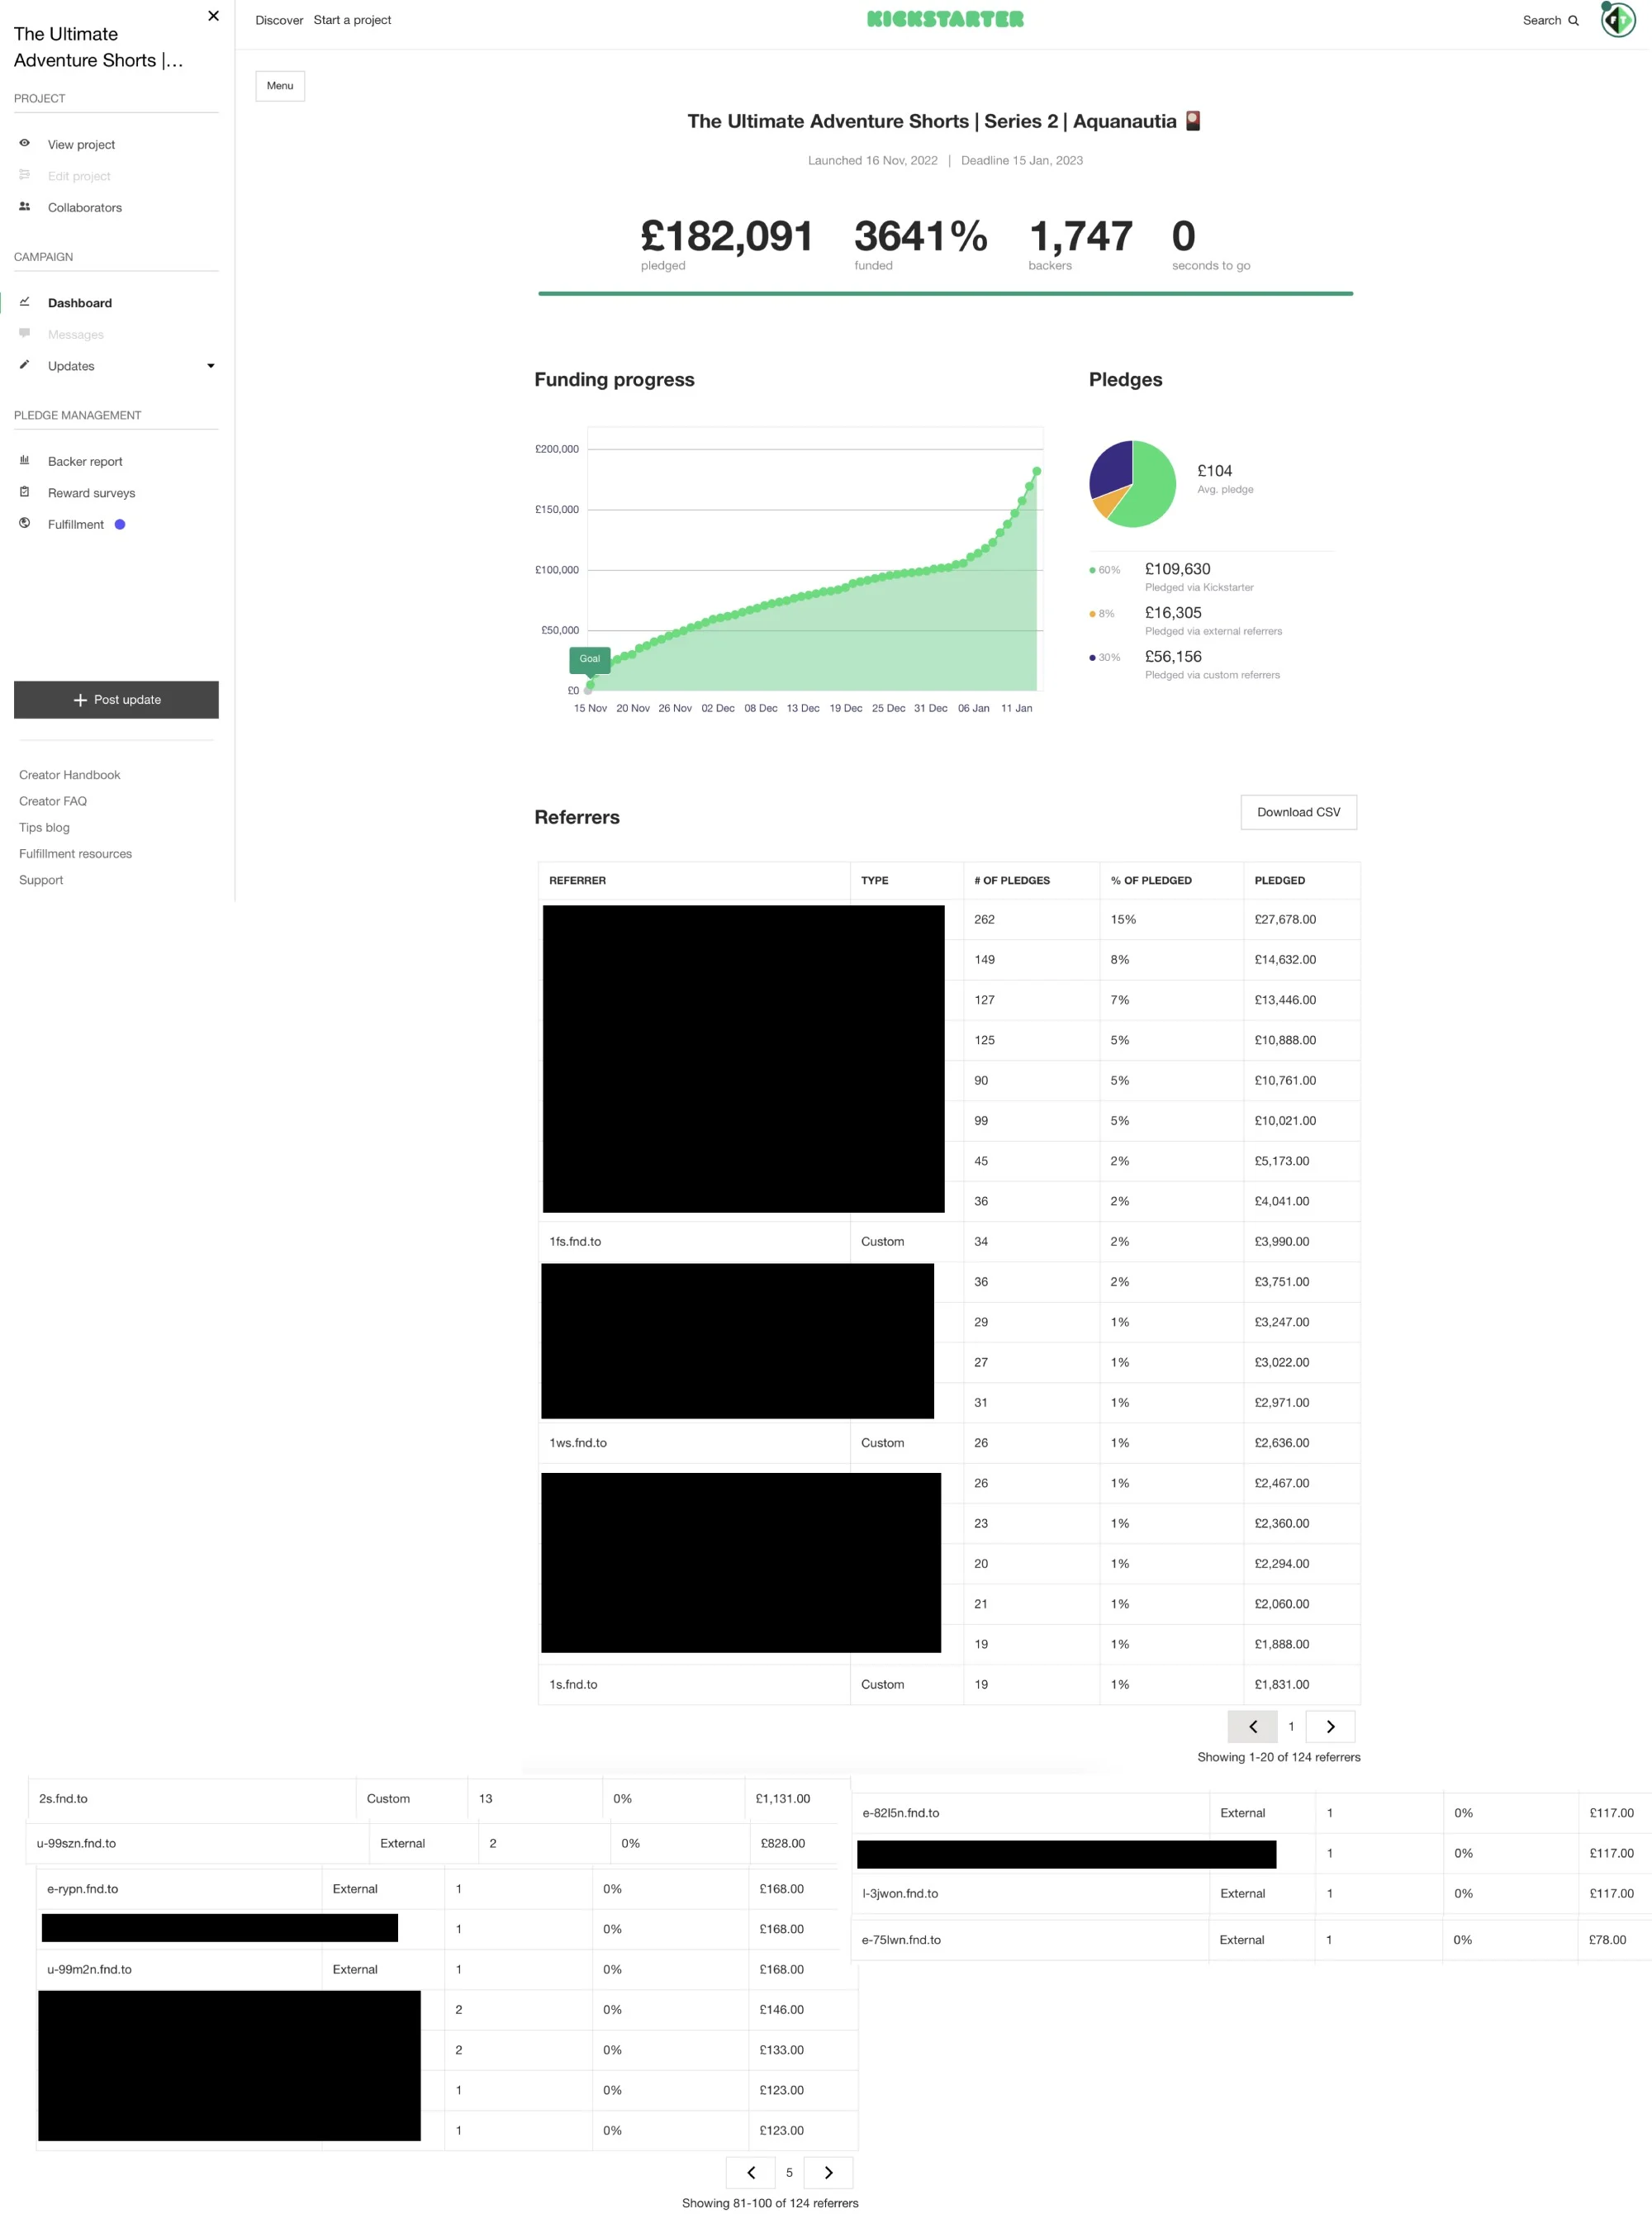Viewport: 1652px width, 2223px height.
Task: Open the Discover link
Action: pyautogui.click(x=279, y=20)
